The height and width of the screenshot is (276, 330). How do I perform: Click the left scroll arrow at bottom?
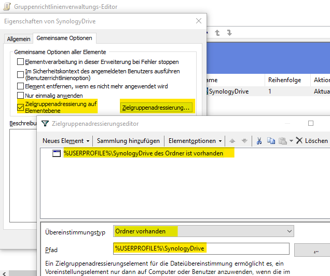click(5, 273)
